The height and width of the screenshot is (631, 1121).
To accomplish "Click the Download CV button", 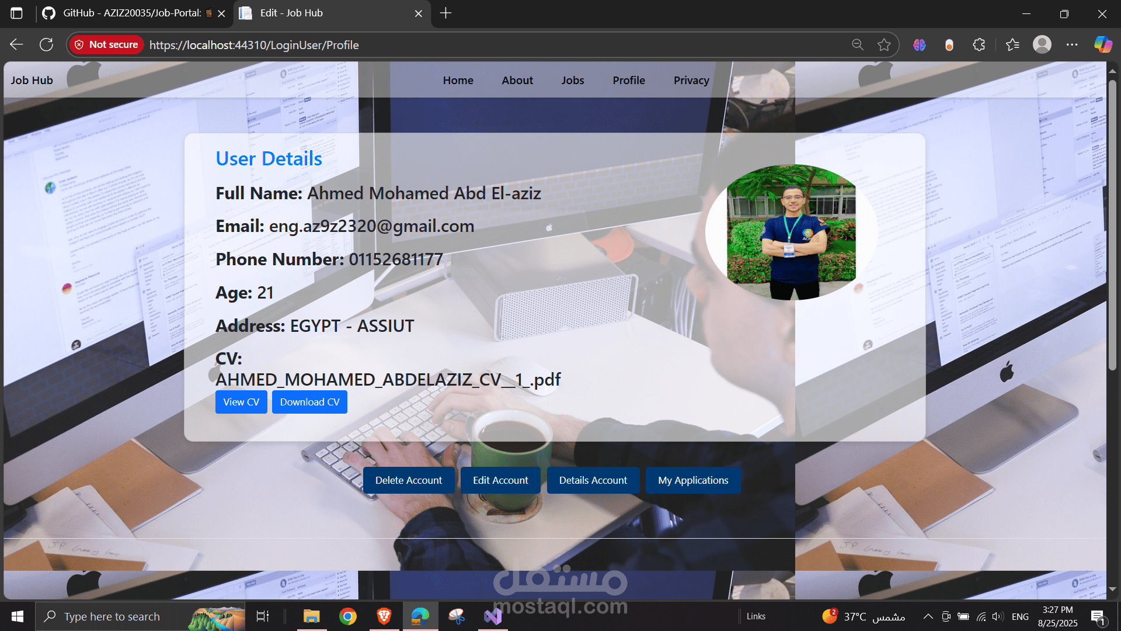I will tap(309, 402).
